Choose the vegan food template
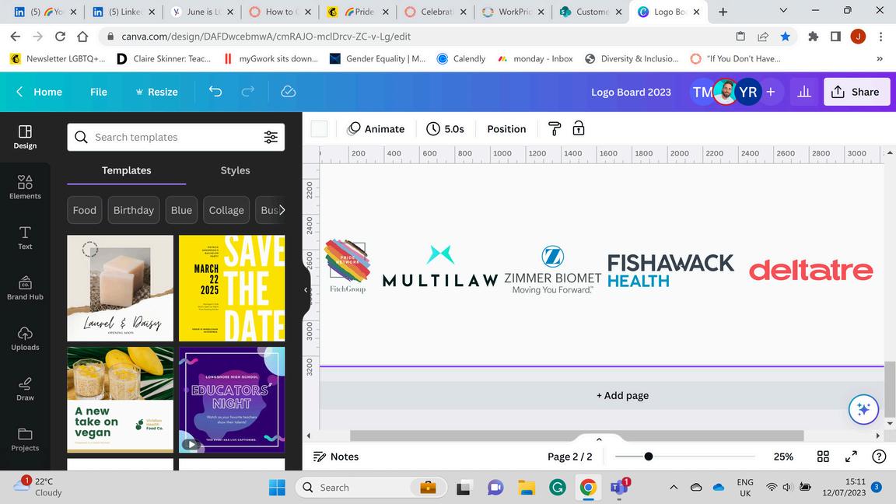The width and height of the screenshot is (896, 504). [x=120, y=400]
